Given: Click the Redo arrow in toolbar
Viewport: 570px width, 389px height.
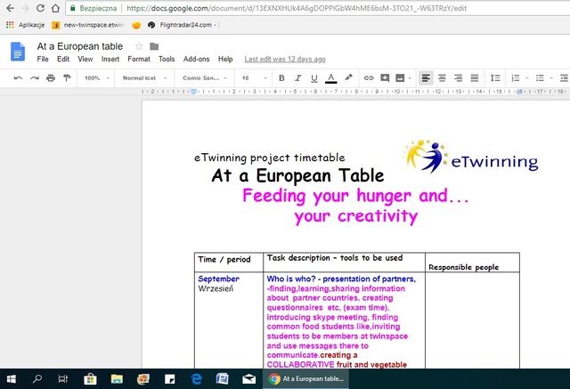Looking at the screenshot, I should (x=35, y=78).
